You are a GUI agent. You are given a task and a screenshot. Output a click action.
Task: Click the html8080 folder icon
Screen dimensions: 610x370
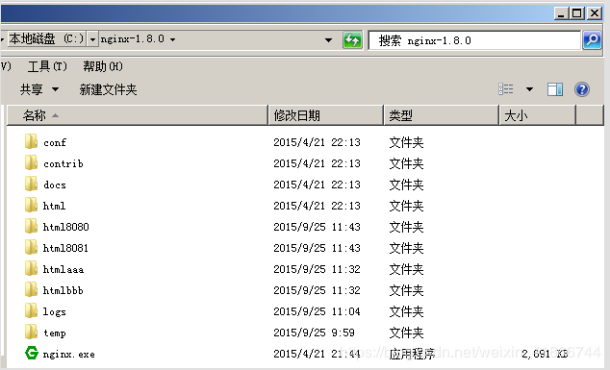[x=31, y=226]
